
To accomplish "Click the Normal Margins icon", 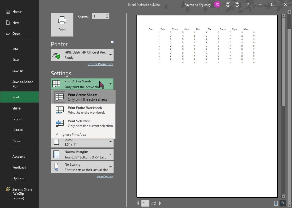I will (x=57, y=154).
